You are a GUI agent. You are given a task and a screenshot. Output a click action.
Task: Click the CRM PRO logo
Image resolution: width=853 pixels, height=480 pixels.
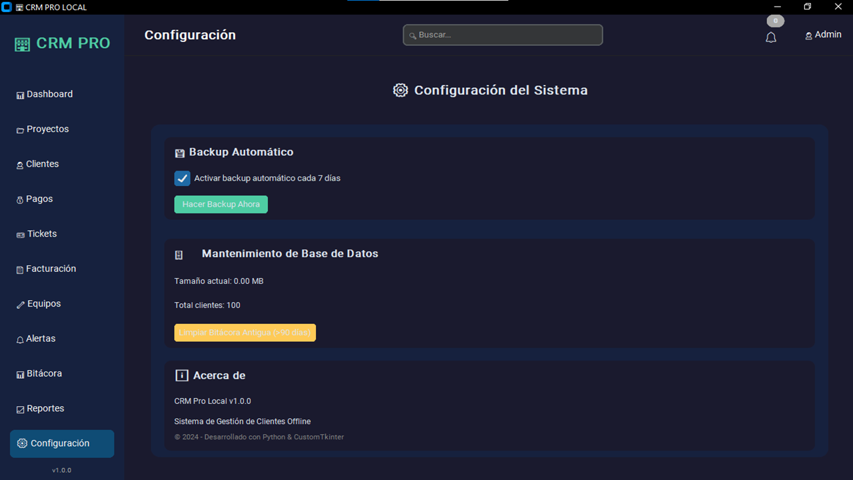pos(62,43)
